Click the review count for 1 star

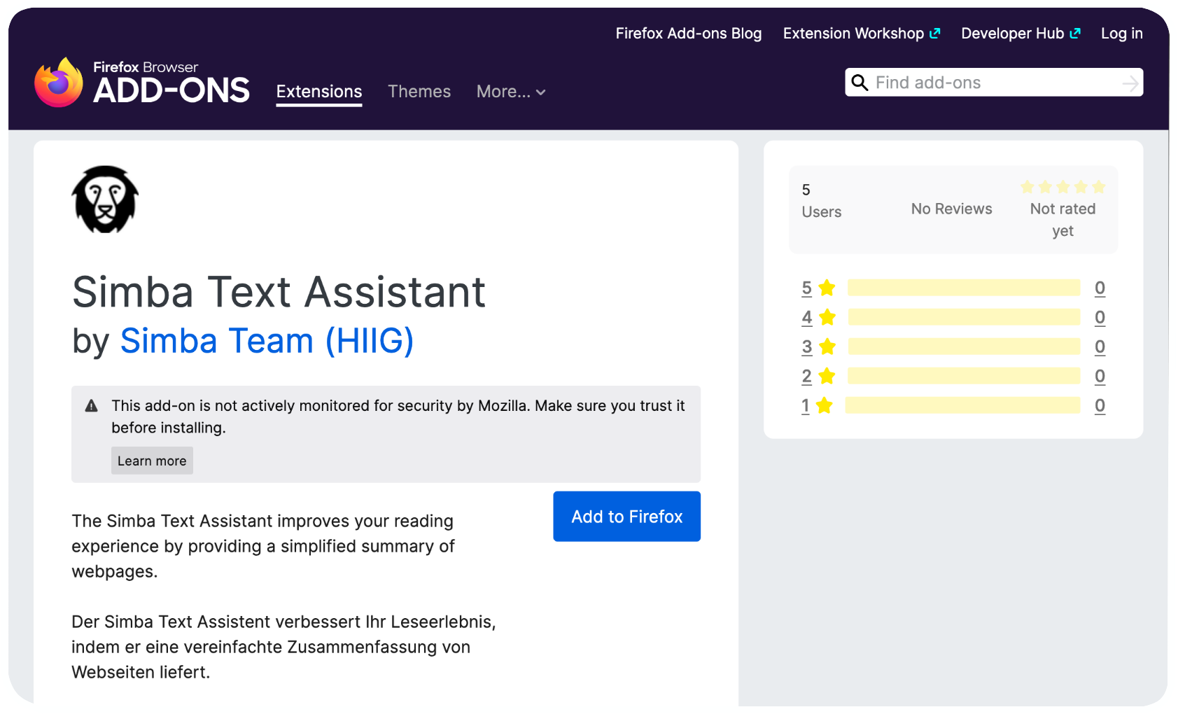1100,405
